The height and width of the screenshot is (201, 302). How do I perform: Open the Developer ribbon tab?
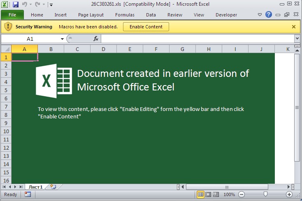coord(226,15)
